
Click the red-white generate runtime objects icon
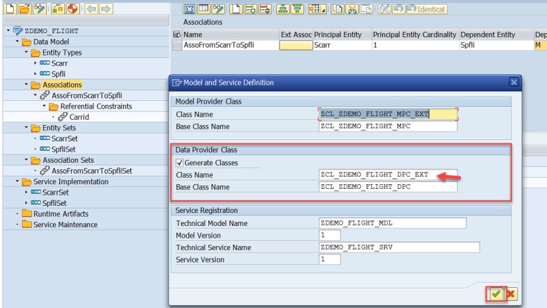point(72,9)
